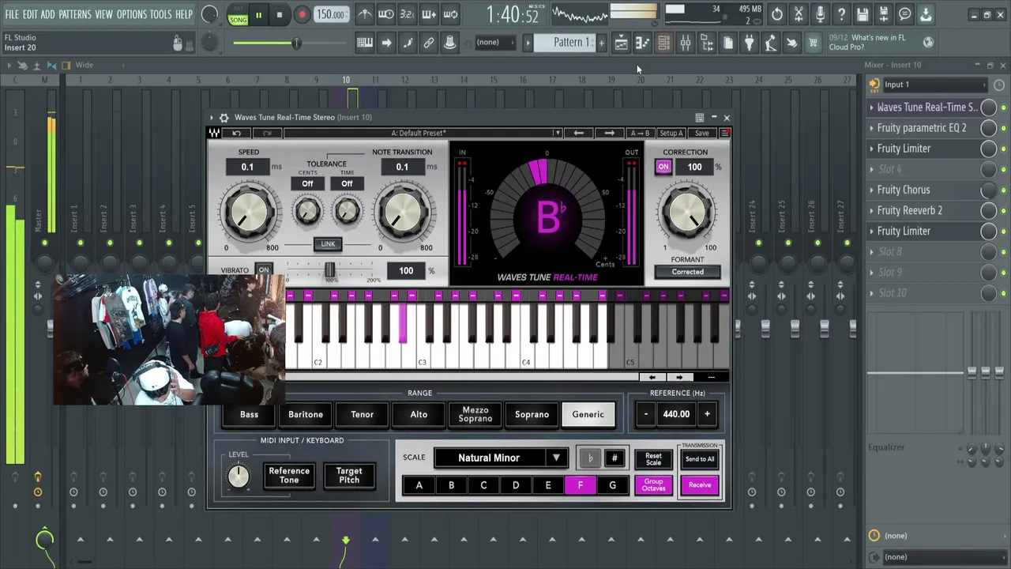This screenshot has height=569, width=1011.
Task: Open the Mixer view icon
Action: [x=686, y=43]
